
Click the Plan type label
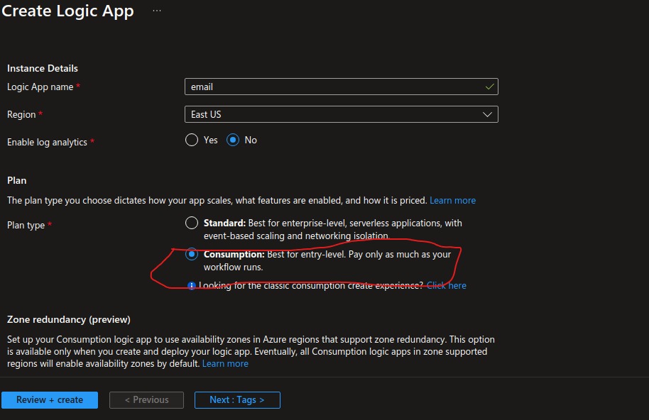pyautogui.click(x=26, y=226)
